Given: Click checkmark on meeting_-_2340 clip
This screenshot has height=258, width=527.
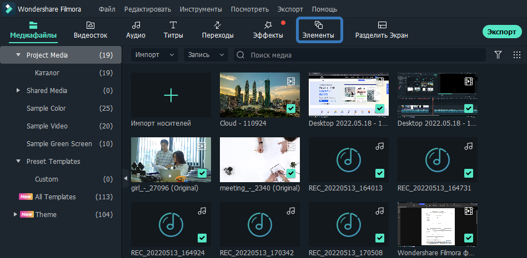Looking at the screenshot, I should point(291,173).
